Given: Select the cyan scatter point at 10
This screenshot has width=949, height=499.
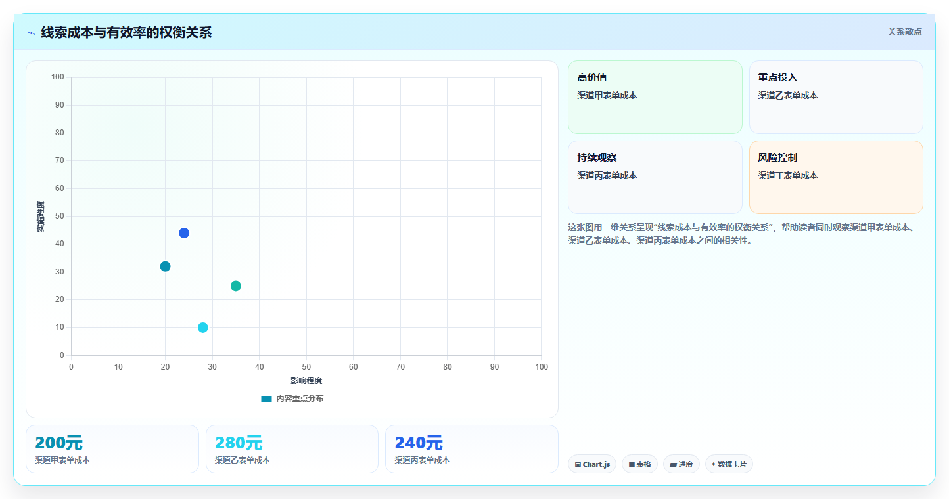Looking at the screenshot, I should [x=203, y=328].
